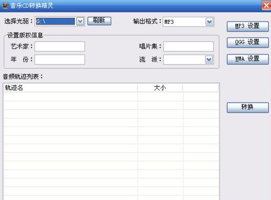The width and height of the screenshot is (271, 200).
Task: Click the 选择光驱 label
Action: point(18,21)
